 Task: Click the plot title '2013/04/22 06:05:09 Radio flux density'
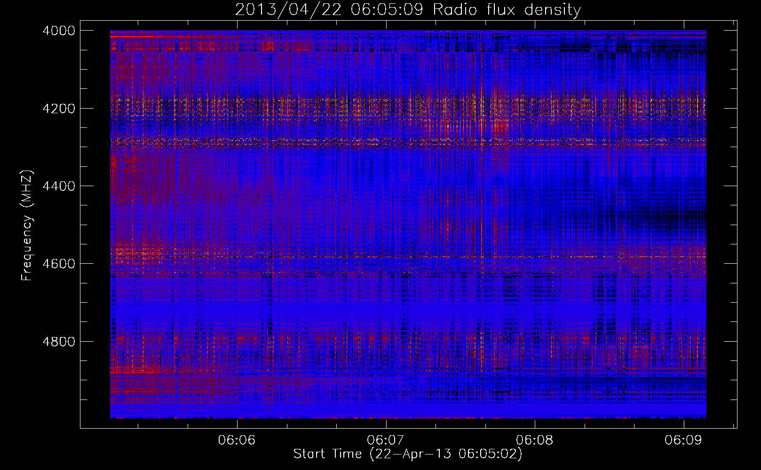click(408, 10)
